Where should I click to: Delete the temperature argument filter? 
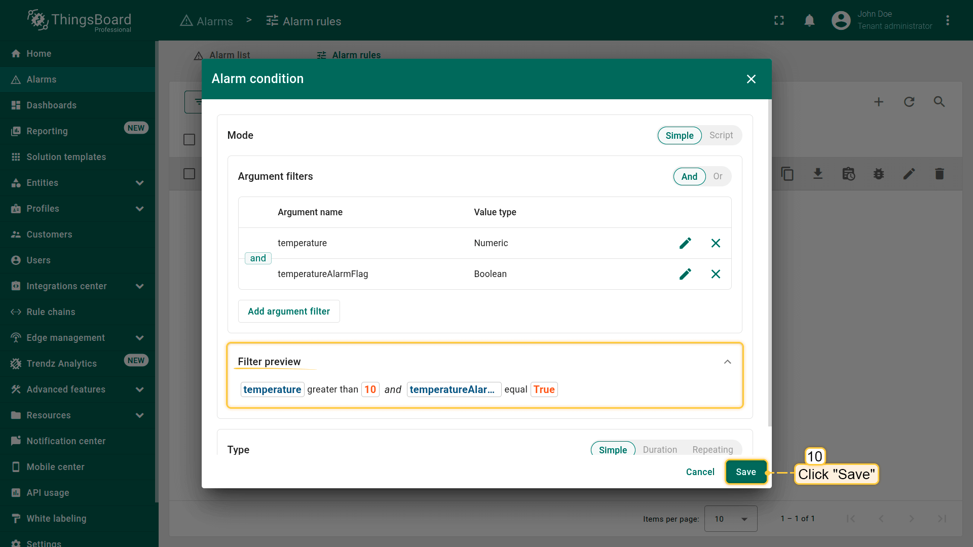[x=716, y=243]
